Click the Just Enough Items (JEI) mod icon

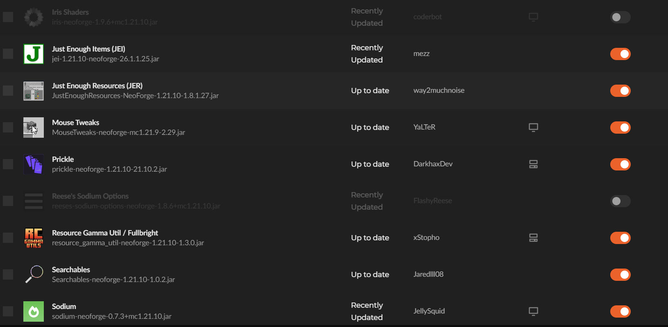pos(34,54)
